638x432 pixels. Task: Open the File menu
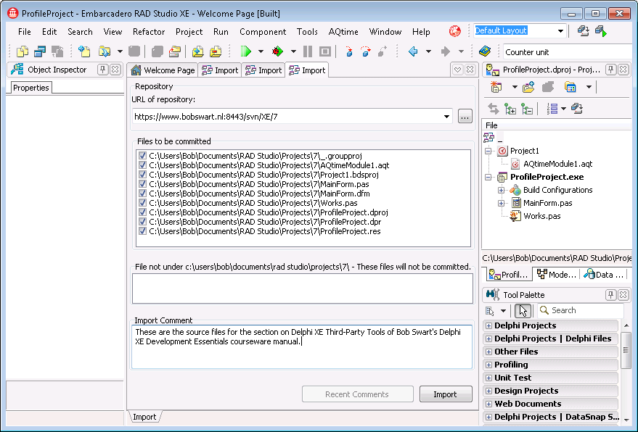click(25, 32)
